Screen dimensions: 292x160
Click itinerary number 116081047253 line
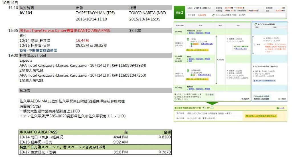[83, 75]
